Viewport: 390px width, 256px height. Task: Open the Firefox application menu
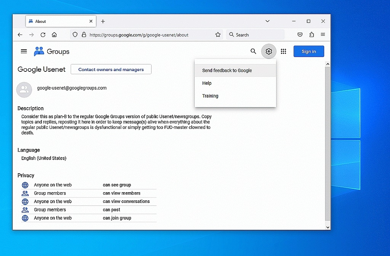coord(323,35)
